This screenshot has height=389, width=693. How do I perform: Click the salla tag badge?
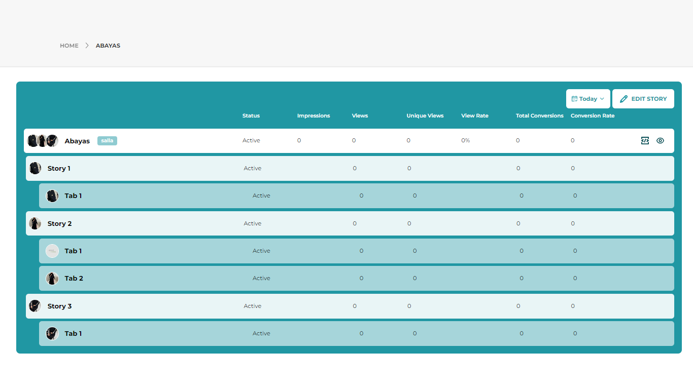click(107, 141)
